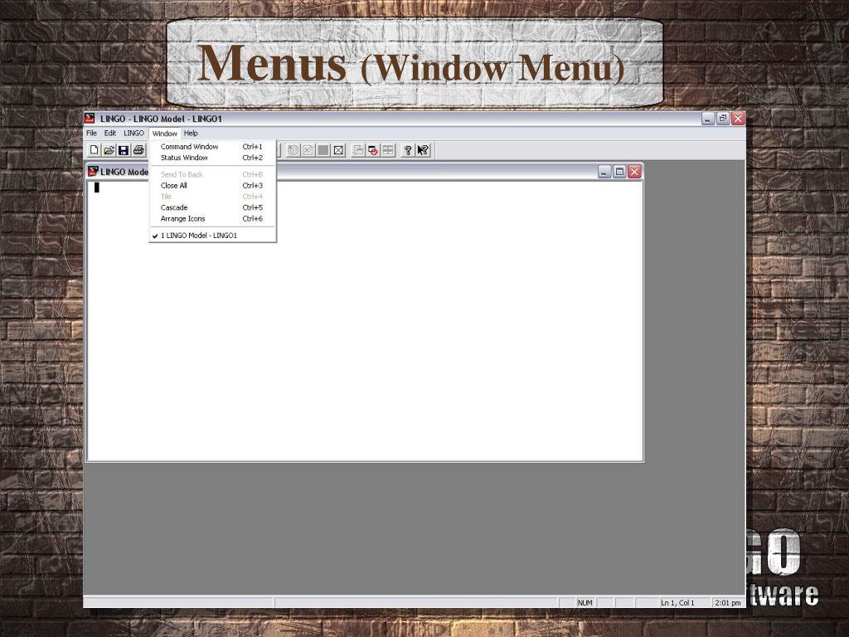Minimize the main LINGO window
Viewport: 849px width, 637px height.
708,118
